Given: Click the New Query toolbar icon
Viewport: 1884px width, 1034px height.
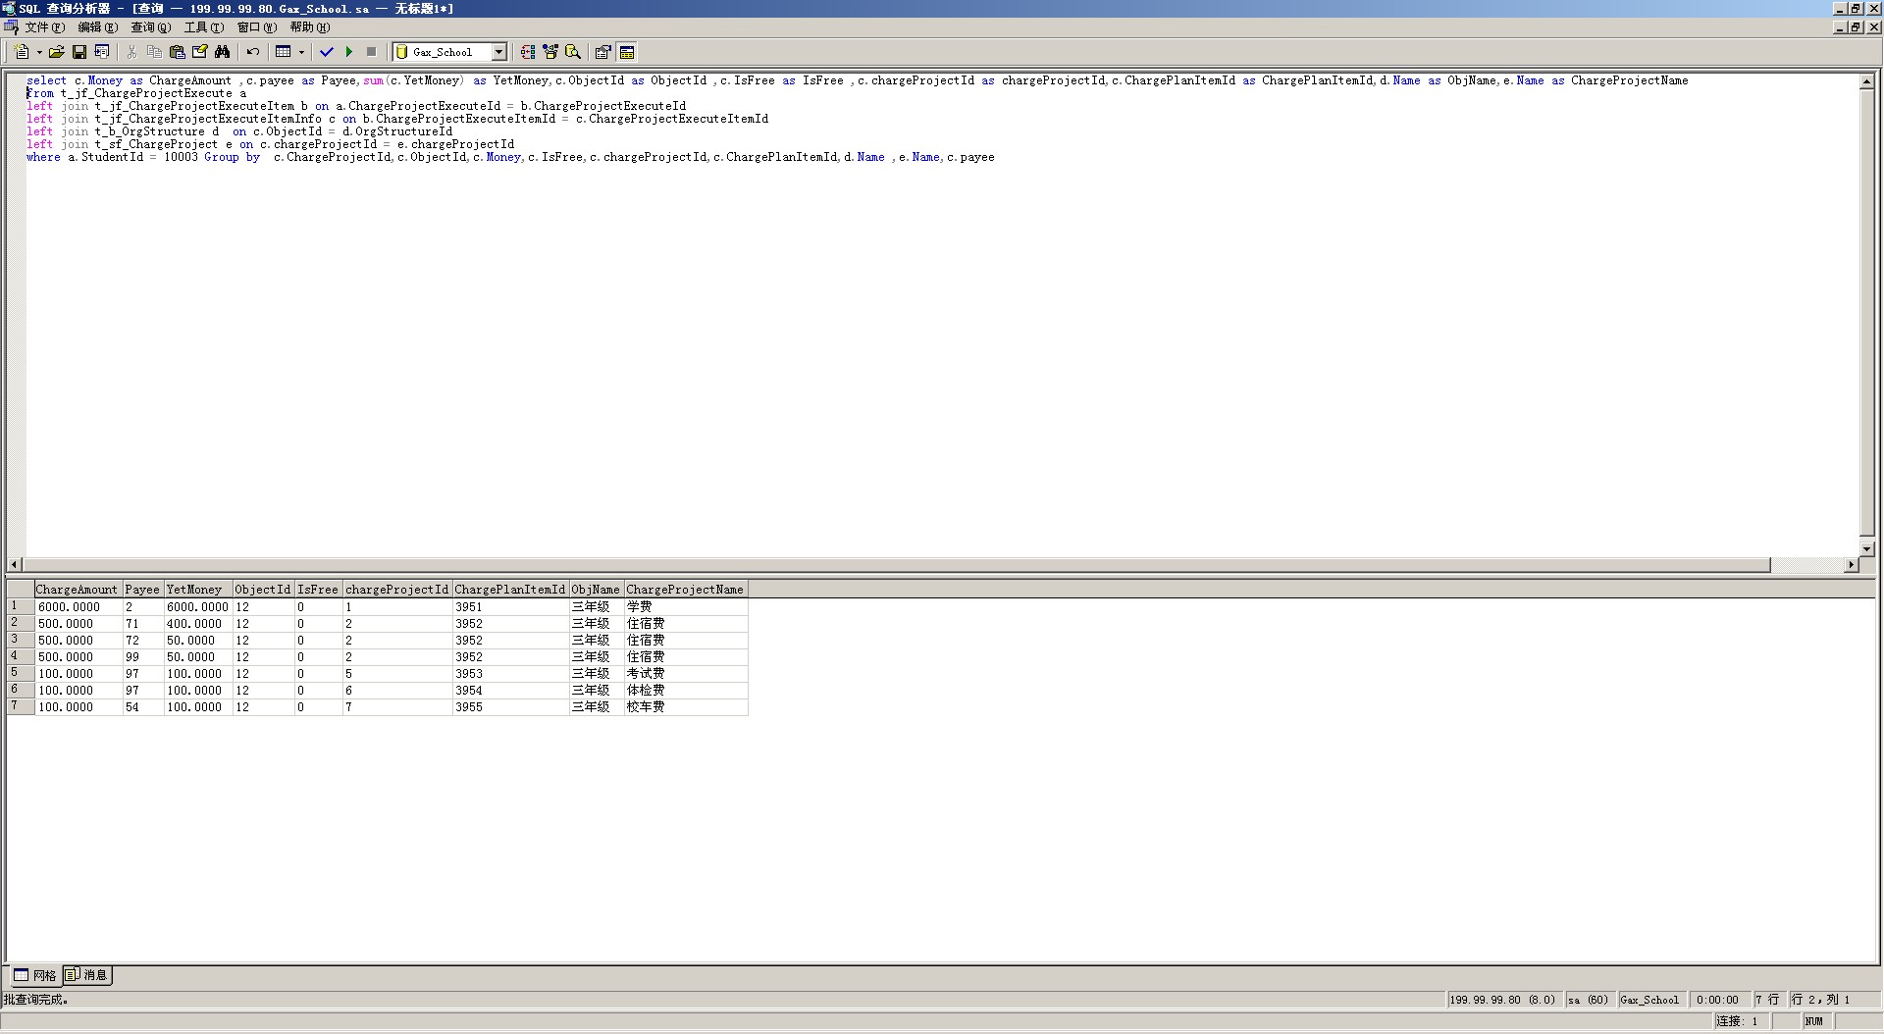Looking at the screenshot, I should point(22,52).
